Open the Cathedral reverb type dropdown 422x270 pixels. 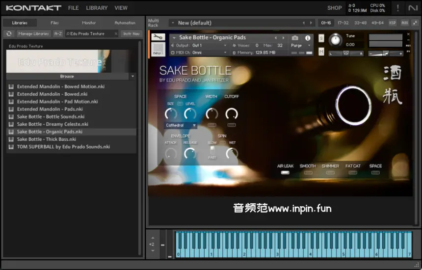tap(181, 126)
